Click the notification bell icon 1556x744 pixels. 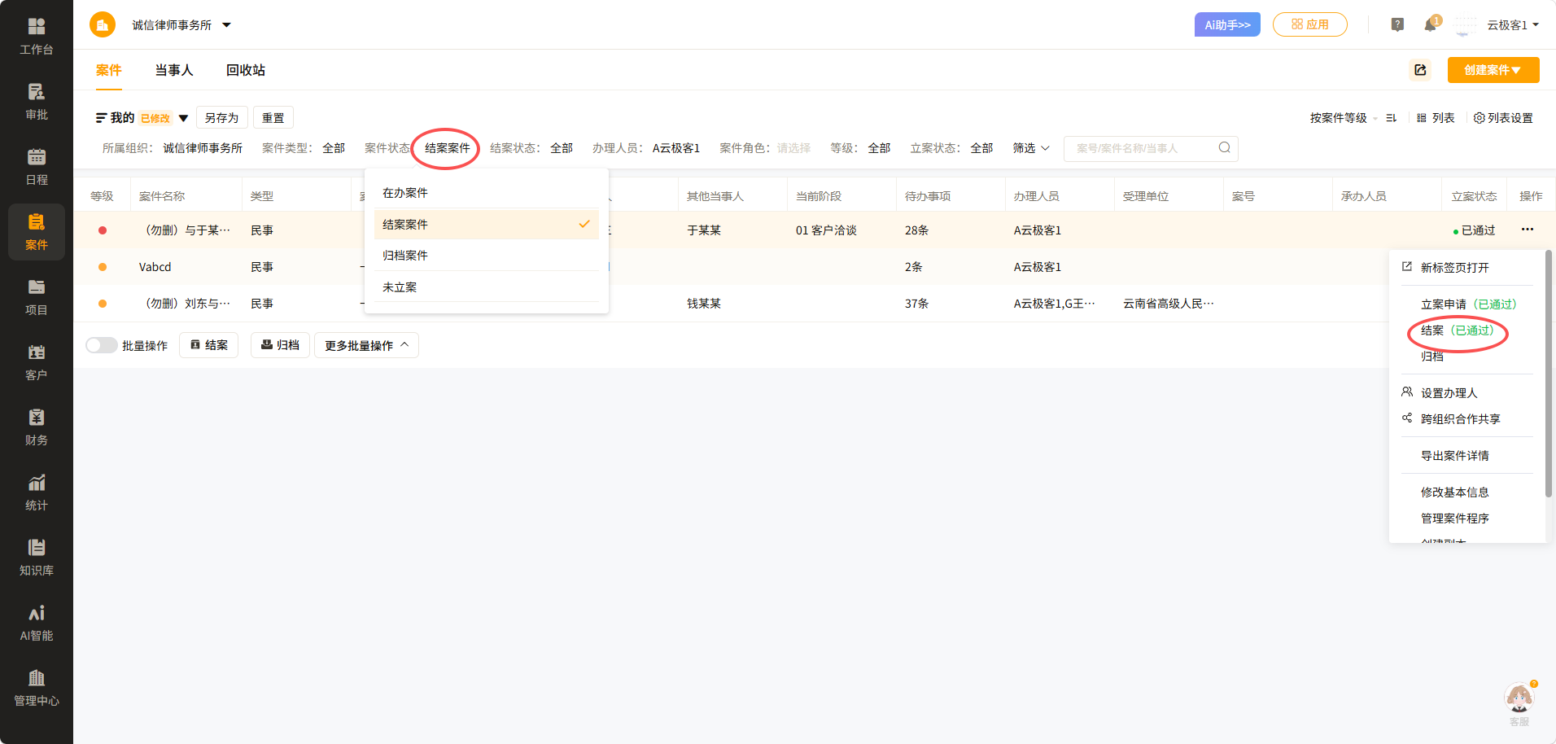[1430, 24]
